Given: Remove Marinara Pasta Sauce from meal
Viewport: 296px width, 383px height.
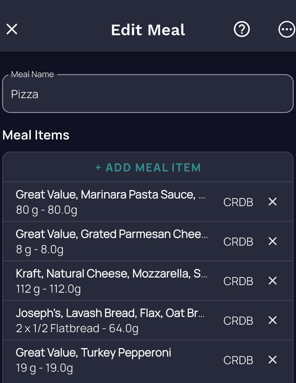Looking at the screenshot, I should tap(272, 202).
